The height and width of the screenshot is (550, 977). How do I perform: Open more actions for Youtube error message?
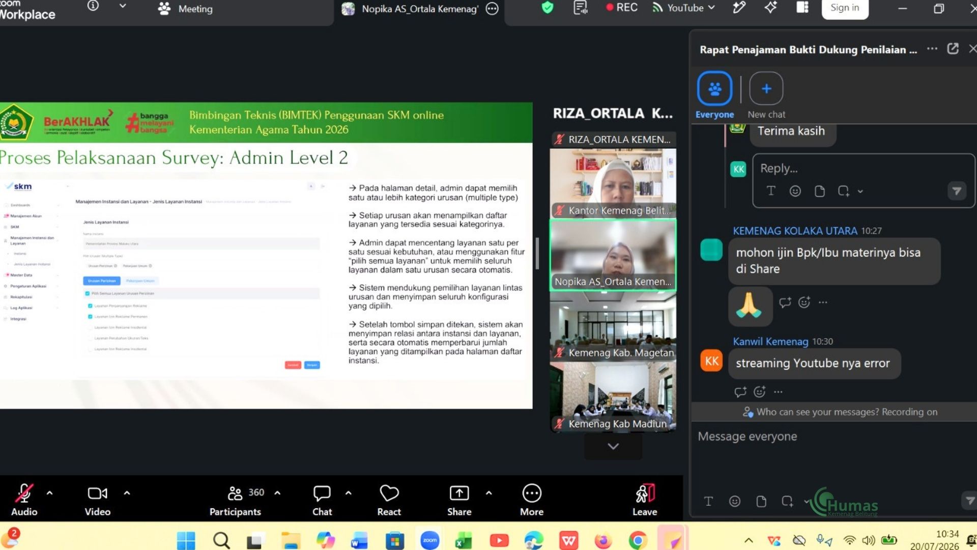coord(778,392)
